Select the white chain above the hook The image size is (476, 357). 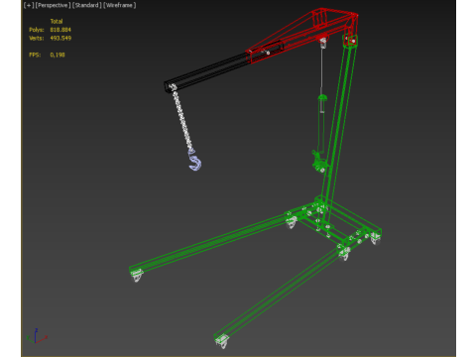point(181,120)
